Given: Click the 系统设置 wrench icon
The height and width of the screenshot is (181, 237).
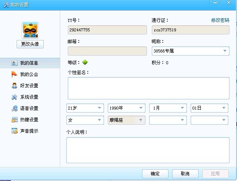Looking at the screenshot, I should pyautogui.click(x=14, y=97).
